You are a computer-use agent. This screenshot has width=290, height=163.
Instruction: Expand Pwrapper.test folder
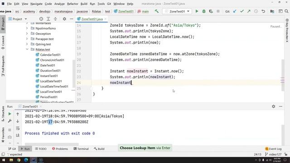tap(27, 39)
